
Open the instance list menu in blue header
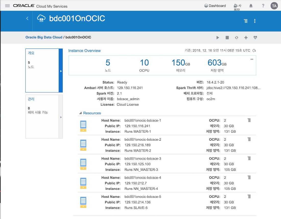click(x=246, y=21)
